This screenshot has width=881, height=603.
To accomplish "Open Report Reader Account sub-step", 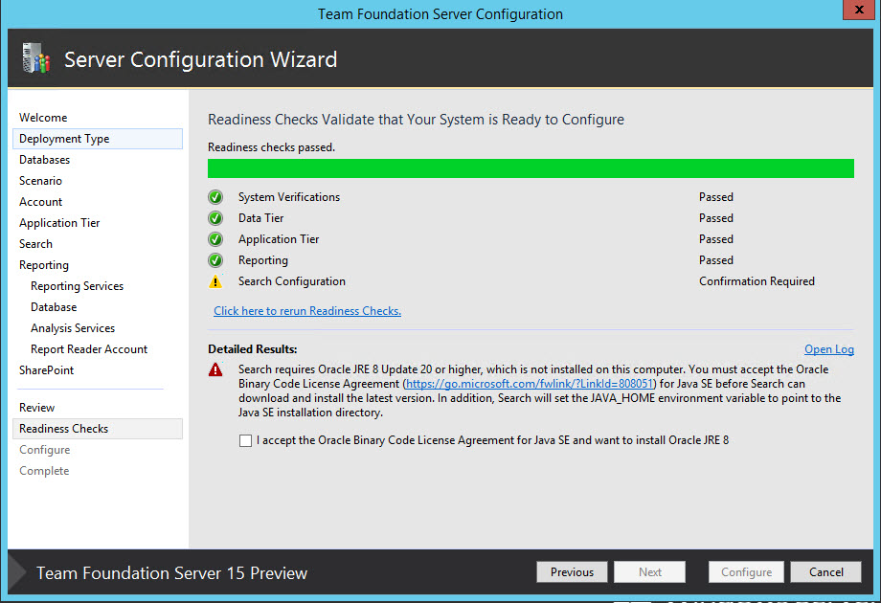I will 89,349.
